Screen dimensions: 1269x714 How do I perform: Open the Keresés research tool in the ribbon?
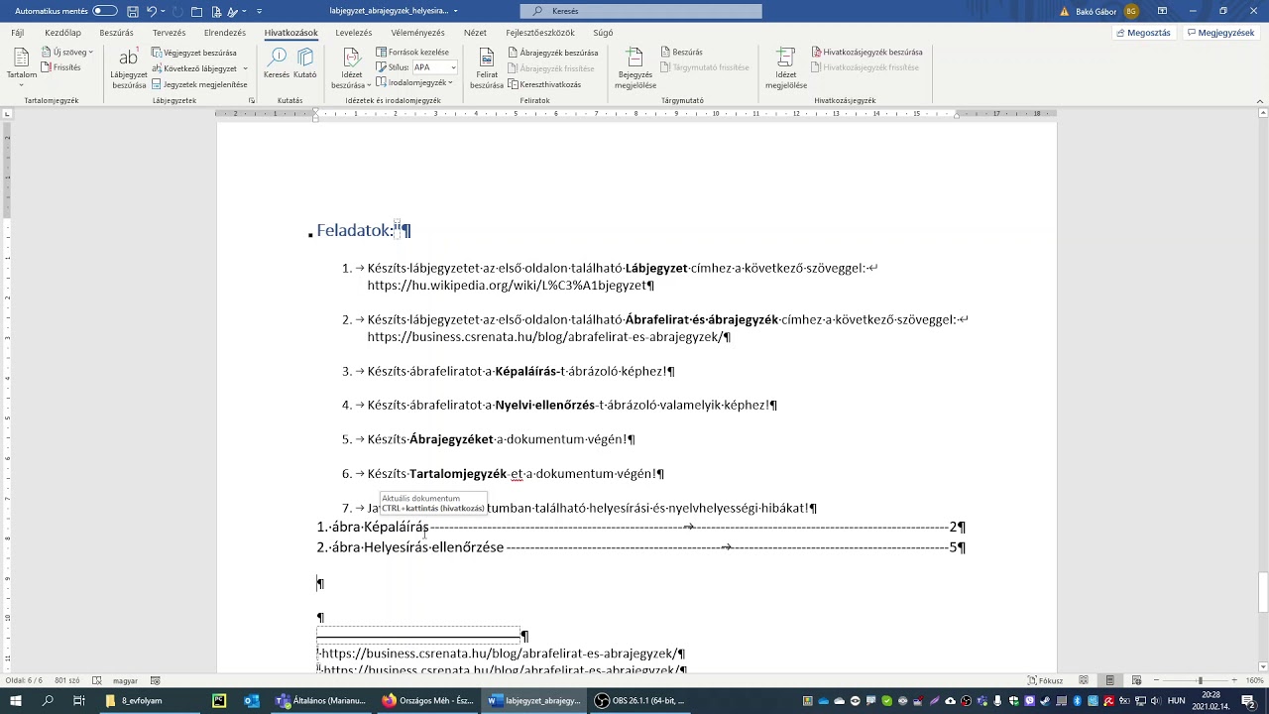(277, 63)
